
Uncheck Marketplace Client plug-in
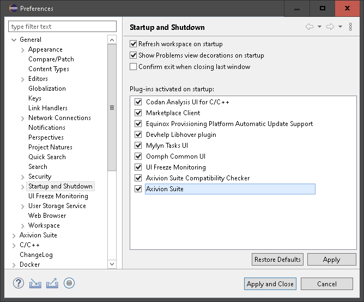(x=138, y=112)
